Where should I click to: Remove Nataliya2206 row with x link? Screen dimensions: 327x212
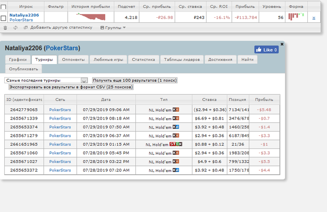[314, 18]
